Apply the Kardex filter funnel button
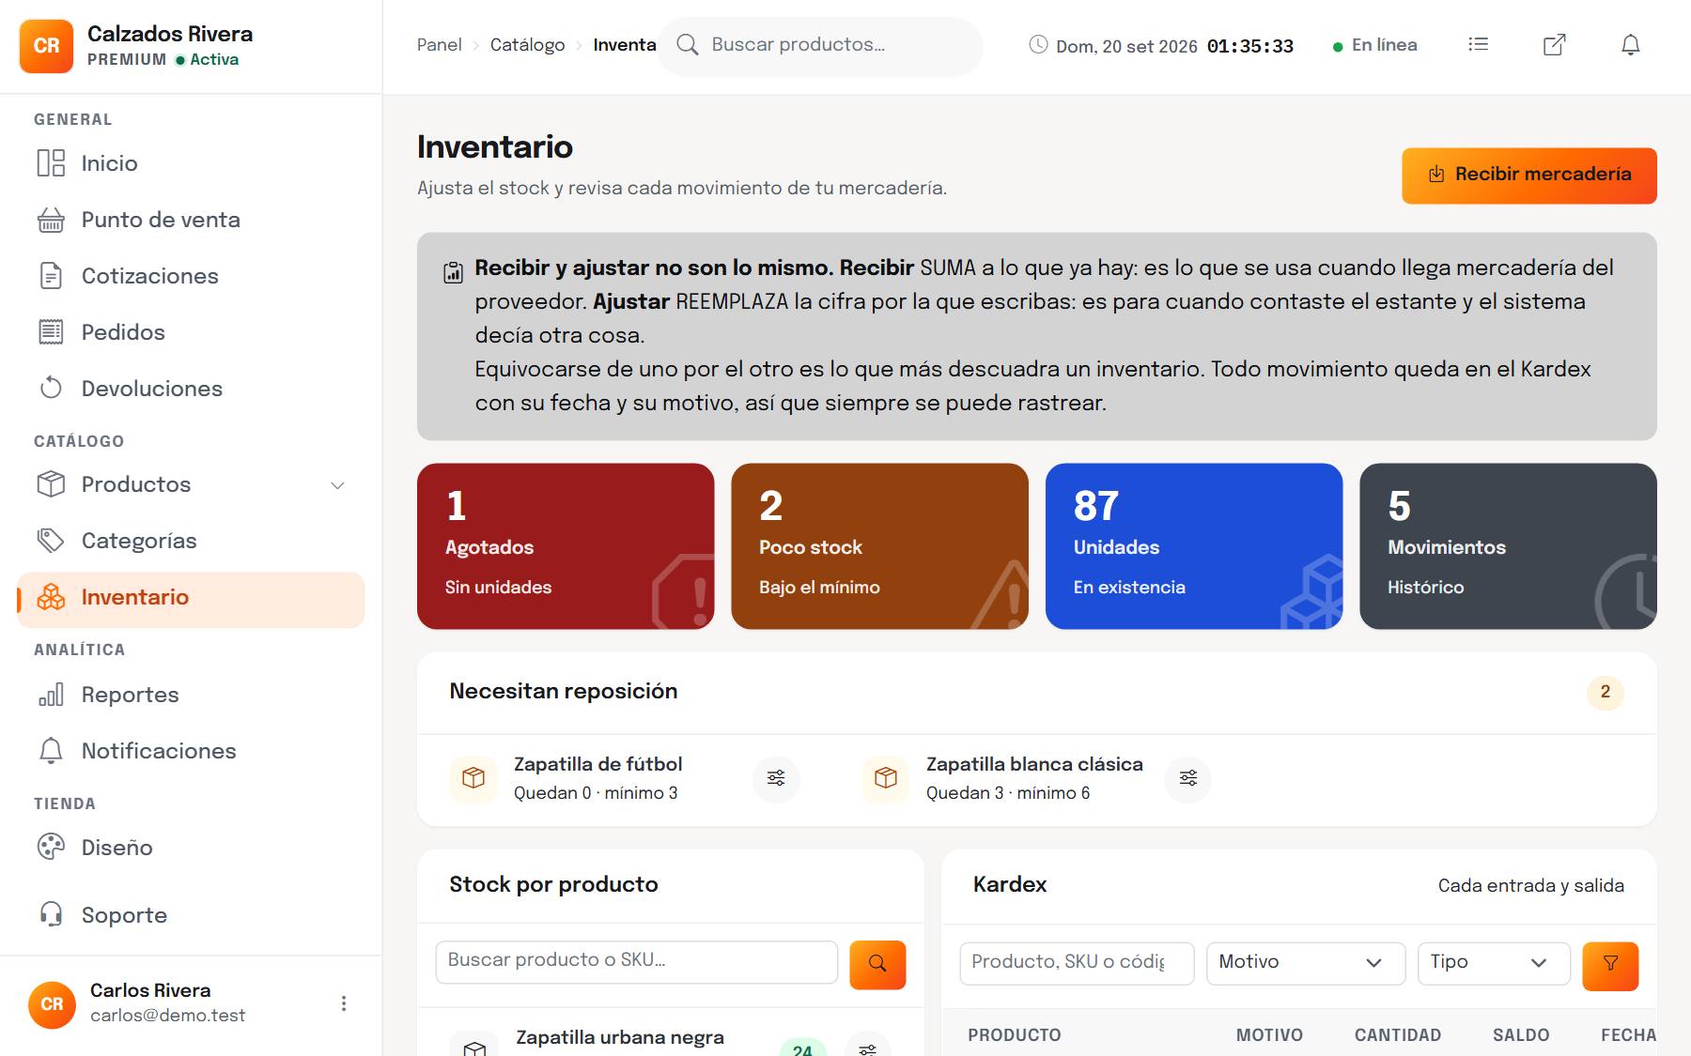 point(1610,966)
